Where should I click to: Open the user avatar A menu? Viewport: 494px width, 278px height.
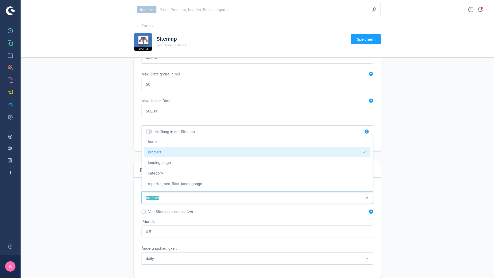point(10,266)
